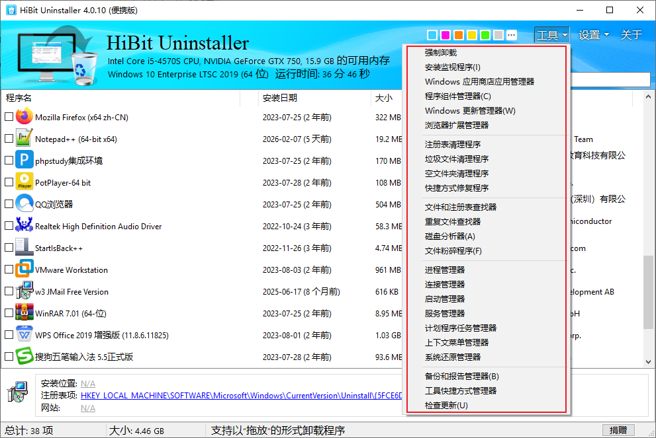Open more color themes via the ellipsis button

512,35
